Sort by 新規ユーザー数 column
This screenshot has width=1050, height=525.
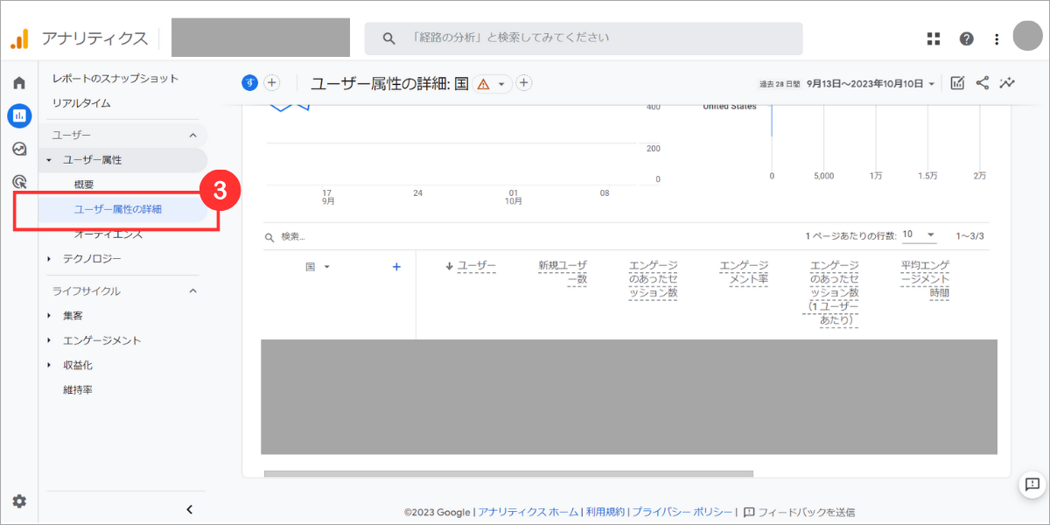[563, 273]
